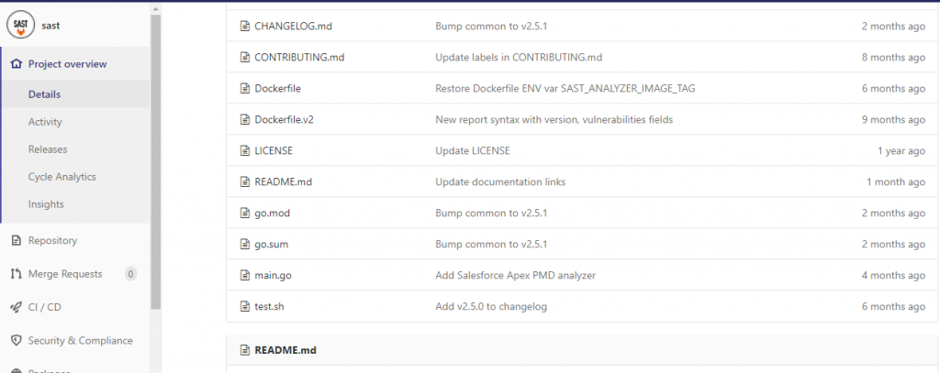The image size is (940, 373).
Task: Open the Activity sidebar item
Action: tap(45, 122)
